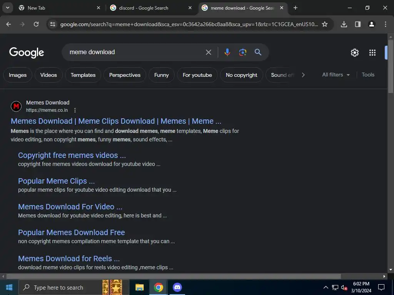This screenshot has height=295, width=394.
Task: Open Memes Download for Reels link
Action: coord(69,259)
